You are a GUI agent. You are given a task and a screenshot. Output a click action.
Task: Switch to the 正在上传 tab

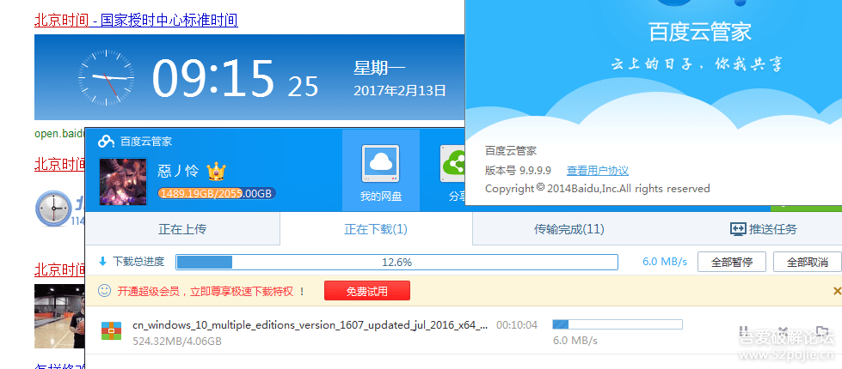(182, 229)
